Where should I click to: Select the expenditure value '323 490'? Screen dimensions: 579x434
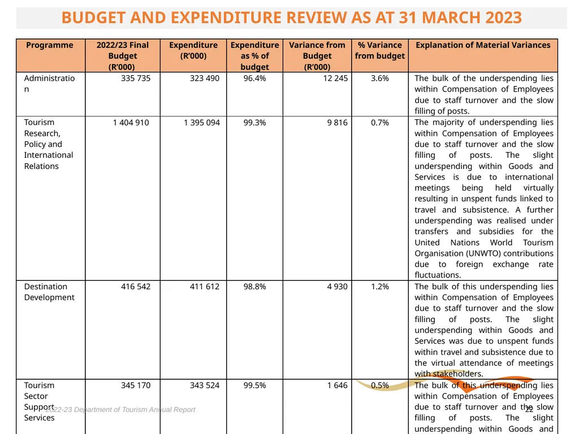coord(205,78)
